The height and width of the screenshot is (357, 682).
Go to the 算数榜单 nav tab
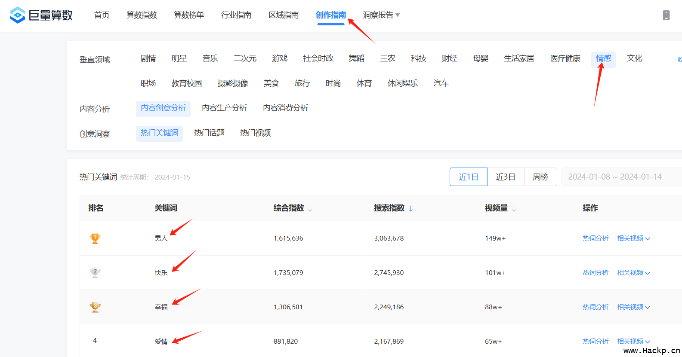tap(188, 15)
